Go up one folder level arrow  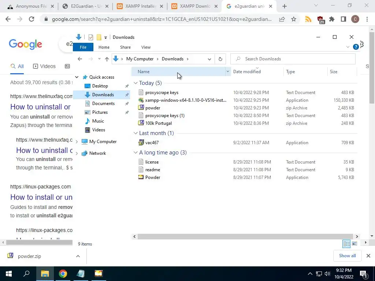point(107,59)
